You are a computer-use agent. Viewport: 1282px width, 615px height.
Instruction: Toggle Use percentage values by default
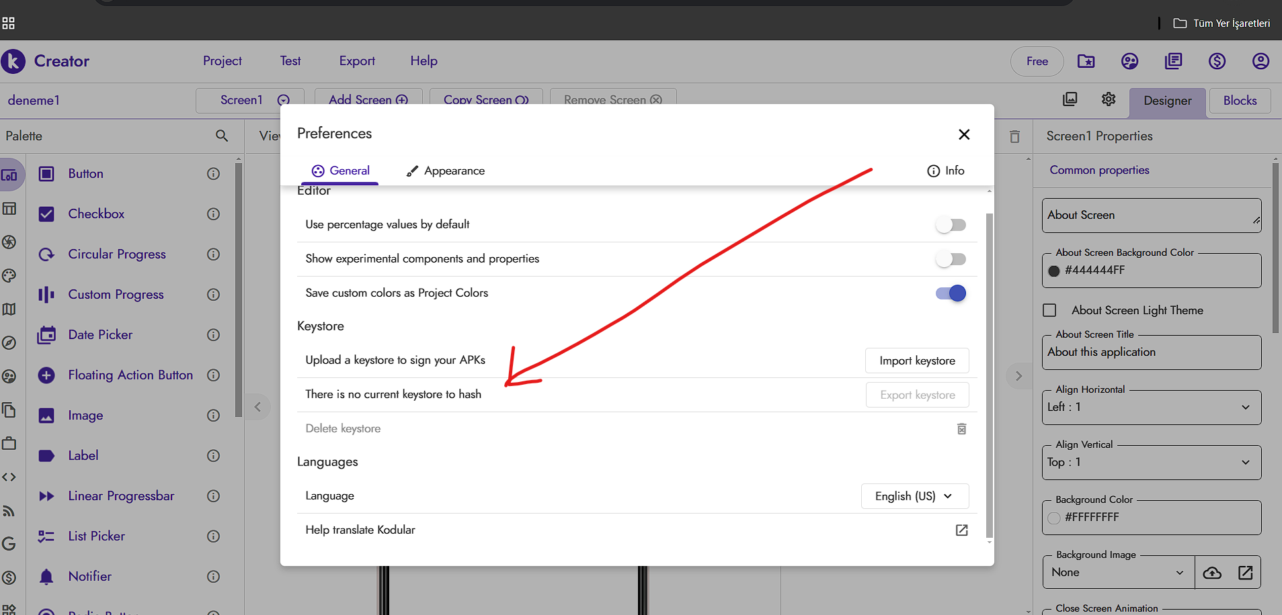click(x=951, y=225)
